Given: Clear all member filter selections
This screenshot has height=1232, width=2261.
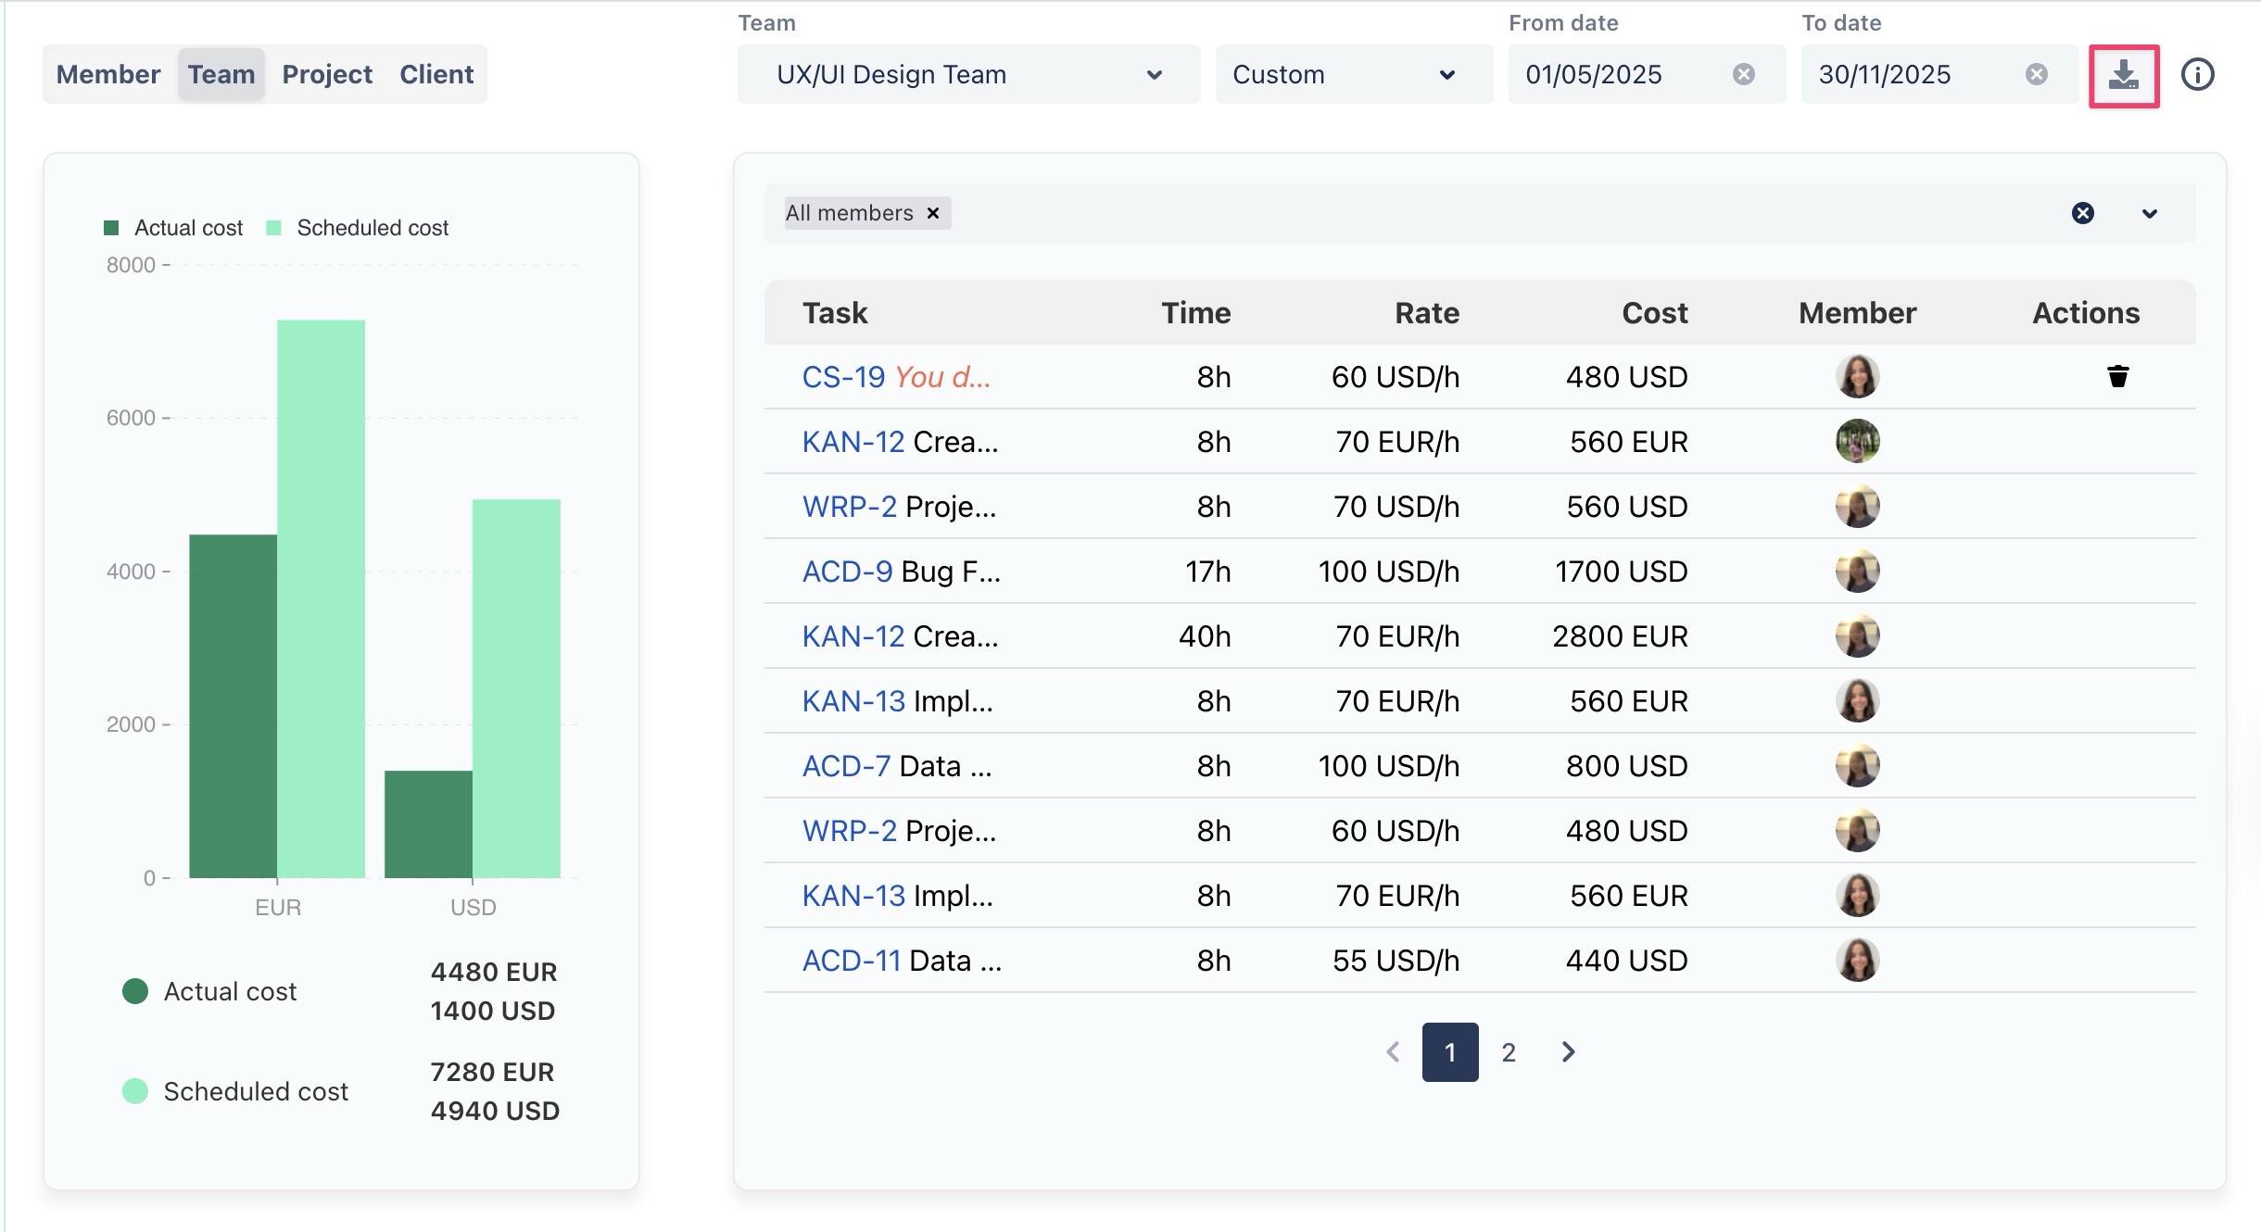Looking at the screenshot, I should point(2082,213).
